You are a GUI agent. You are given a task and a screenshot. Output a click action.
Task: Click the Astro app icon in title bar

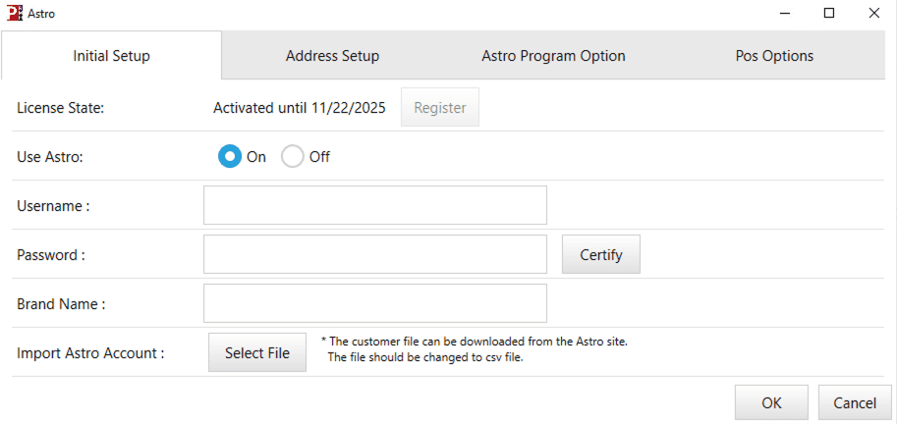[x=15, y=13]
